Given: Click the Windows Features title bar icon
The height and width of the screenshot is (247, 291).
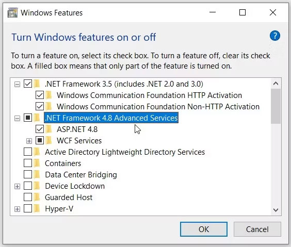Looking at the screenshot, I should [12, 12].
